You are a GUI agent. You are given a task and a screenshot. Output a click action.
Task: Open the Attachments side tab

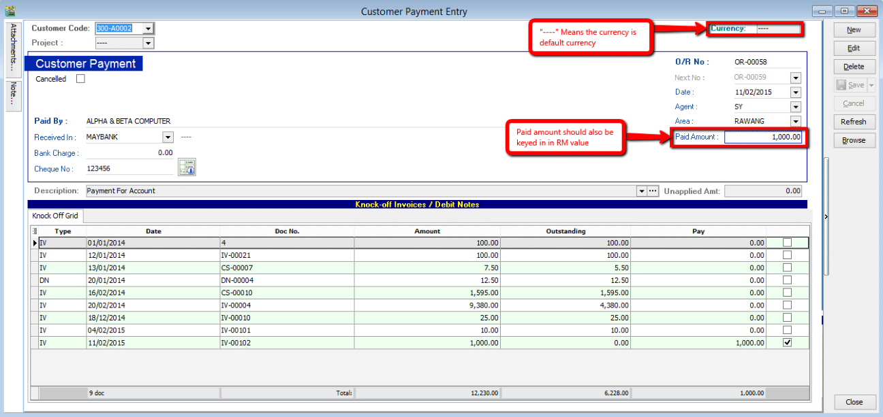tap(14, 49)
